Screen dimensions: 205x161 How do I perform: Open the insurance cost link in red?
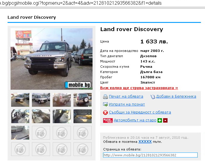(139, 88)
